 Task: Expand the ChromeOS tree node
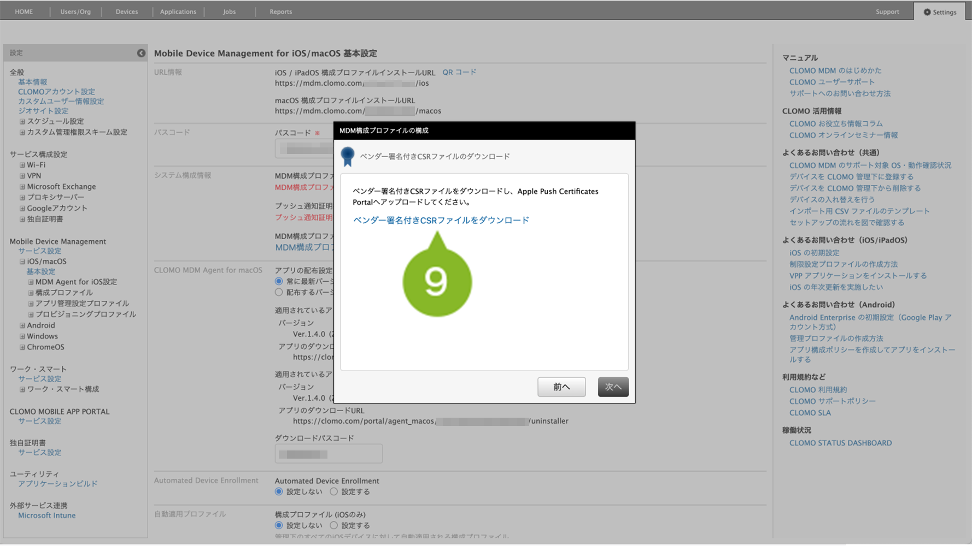[22, 347]
